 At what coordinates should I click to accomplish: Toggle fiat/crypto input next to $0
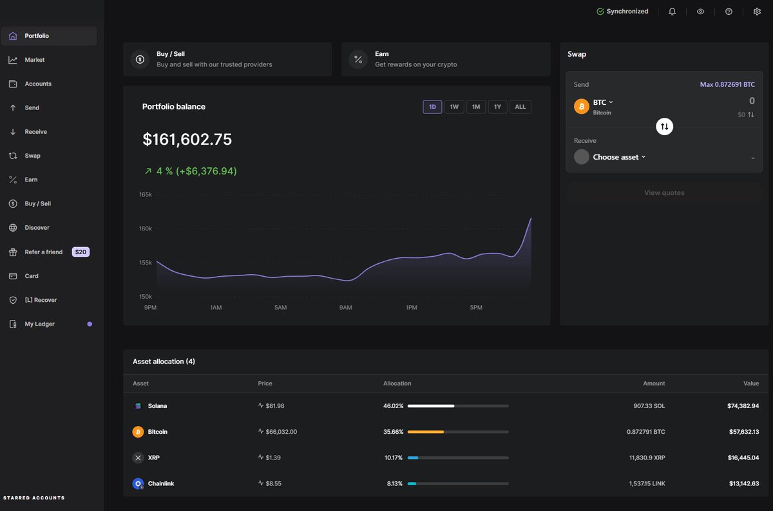point(751,115)
